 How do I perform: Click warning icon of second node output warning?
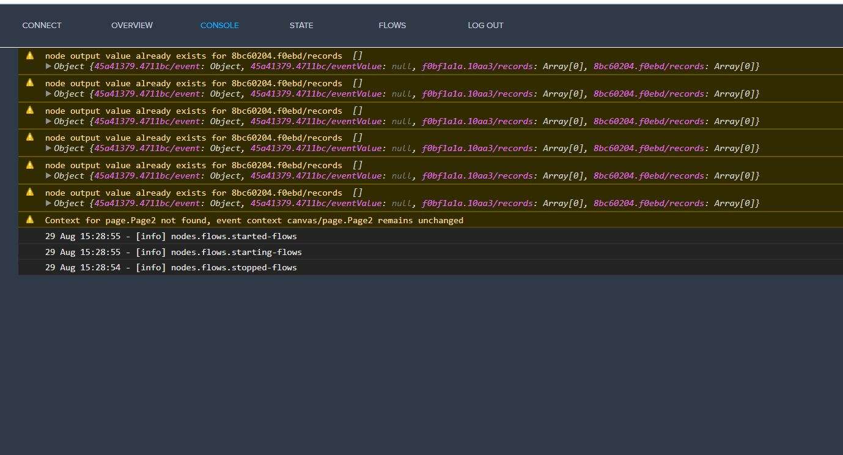(x=30, y=83)
